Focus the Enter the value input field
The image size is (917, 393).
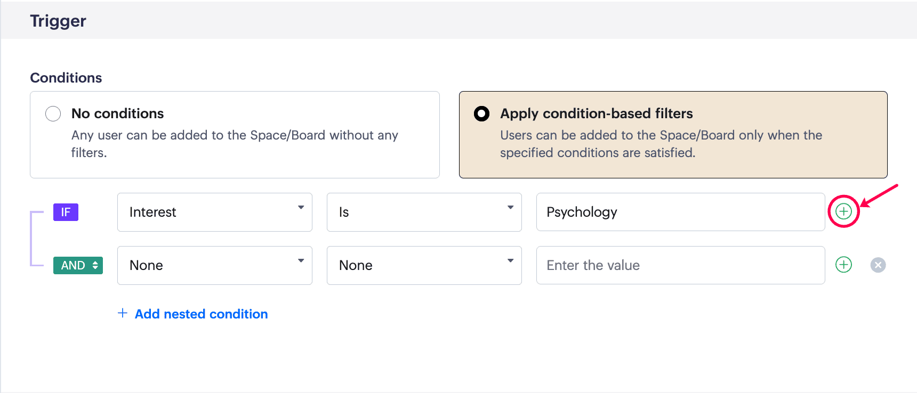coord(680,265)
